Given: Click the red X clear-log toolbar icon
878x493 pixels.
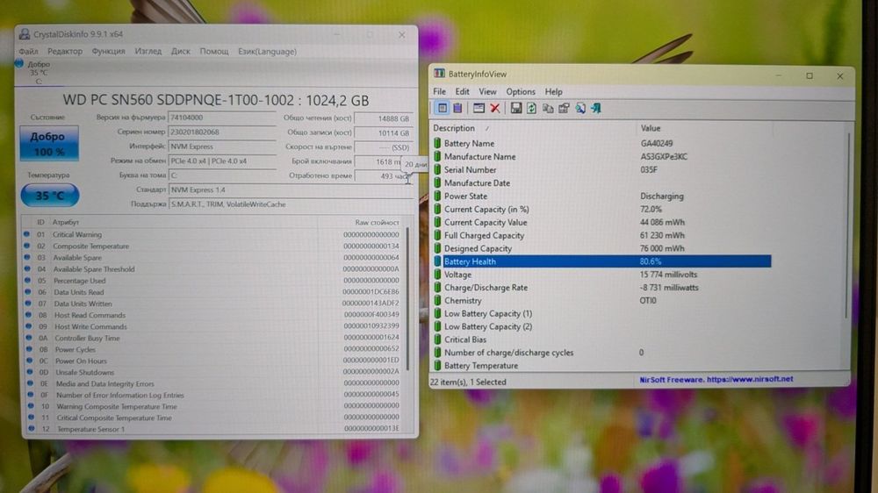Looking at the screenshot, I should coord(494,108).
